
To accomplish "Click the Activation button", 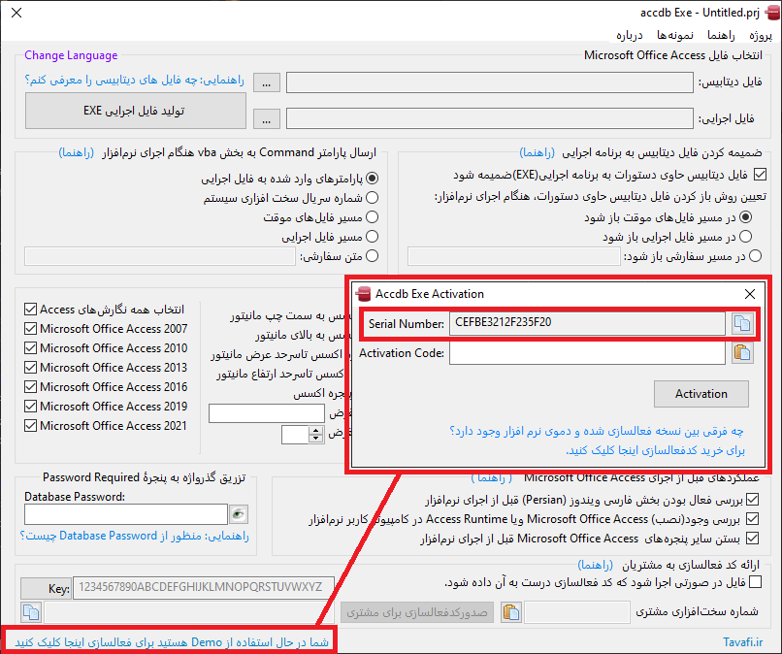I will coord(701,394).
